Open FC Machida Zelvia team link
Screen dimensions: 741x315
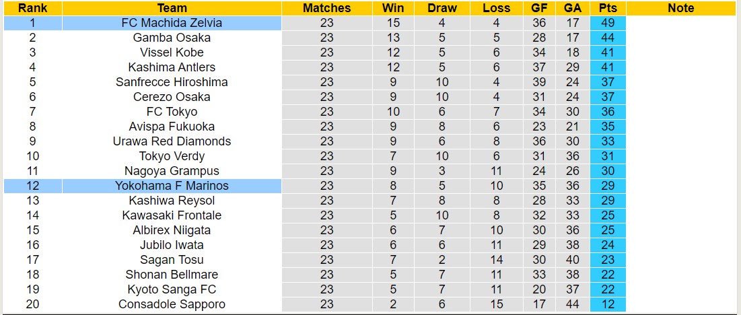click(172, 23)
